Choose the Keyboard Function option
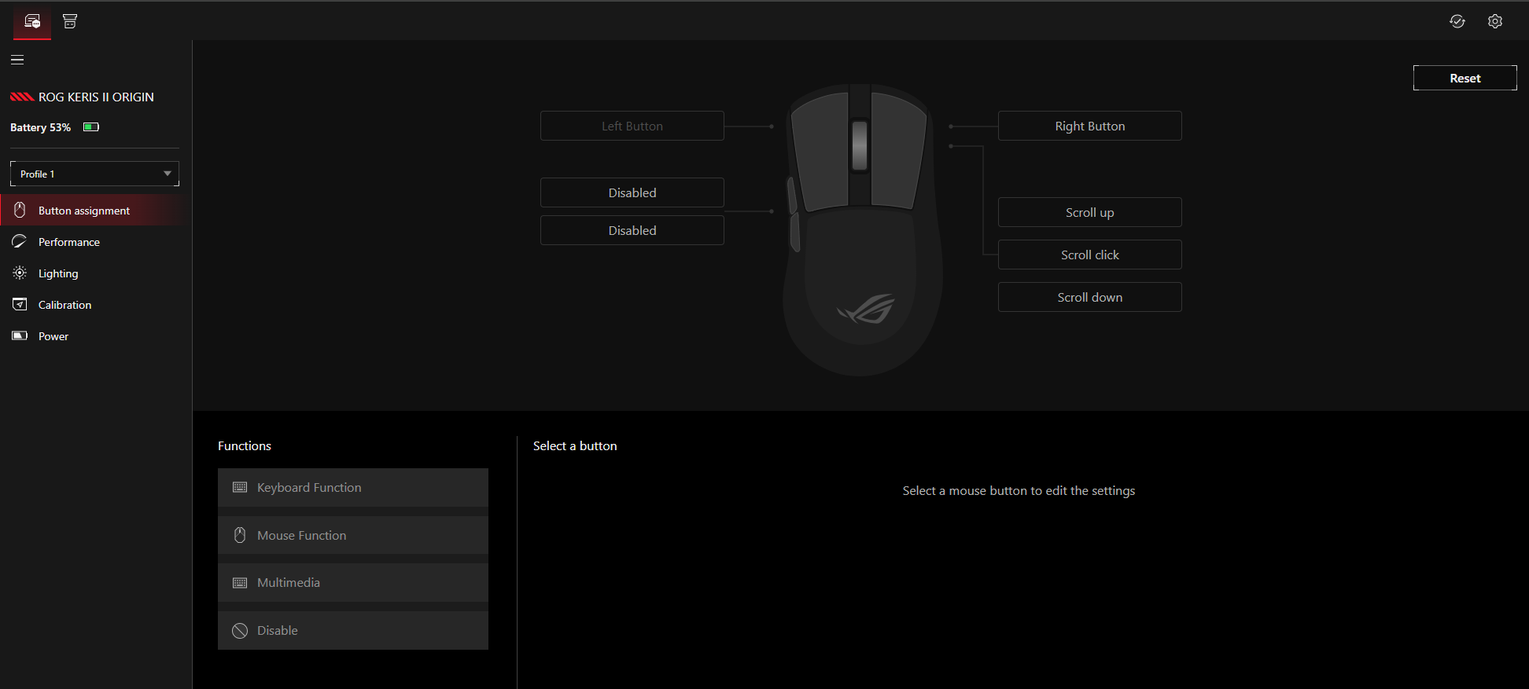 pyautogui.click(x=353, y=487)
